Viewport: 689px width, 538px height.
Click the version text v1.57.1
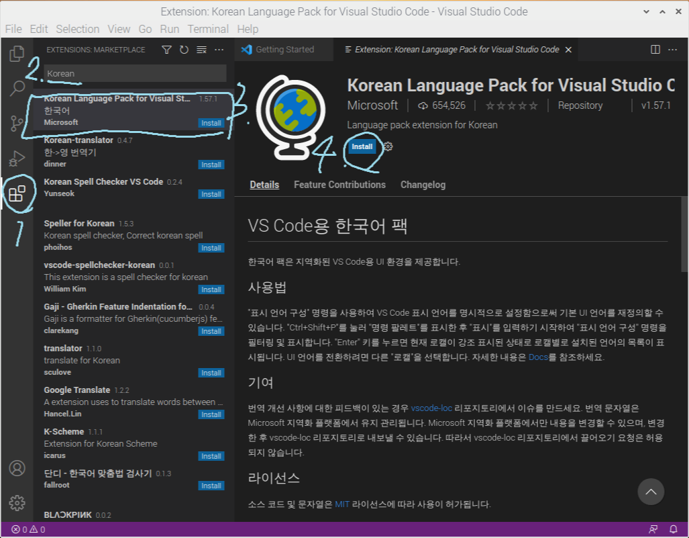click(655, 105)
